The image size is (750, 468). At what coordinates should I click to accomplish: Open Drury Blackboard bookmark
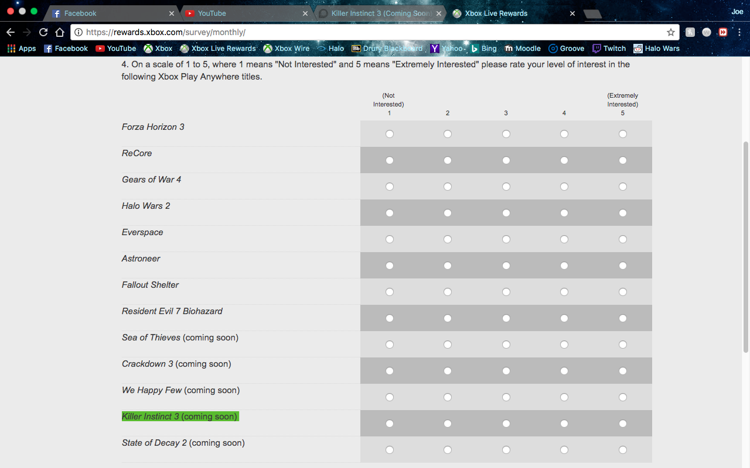387,49
